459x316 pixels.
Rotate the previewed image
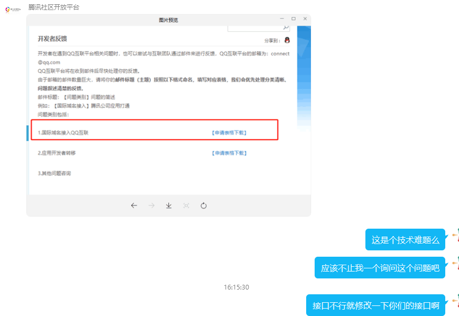pyautogui.click(x=204, y=205)
